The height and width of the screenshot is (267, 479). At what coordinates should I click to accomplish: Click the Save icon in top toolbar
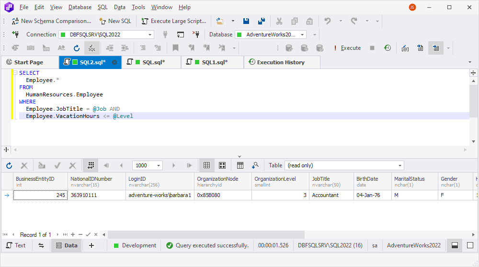246,21
